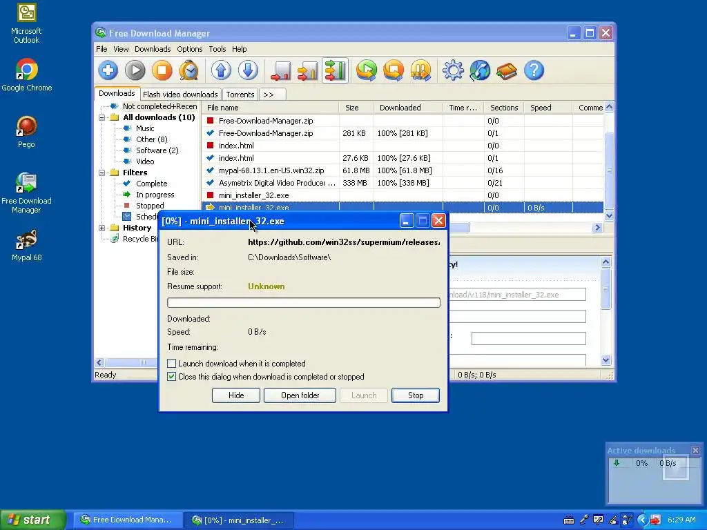Click the orange Stop download toolbar icon
Screen dimensions: 707x530
click(x=162, y=71)
